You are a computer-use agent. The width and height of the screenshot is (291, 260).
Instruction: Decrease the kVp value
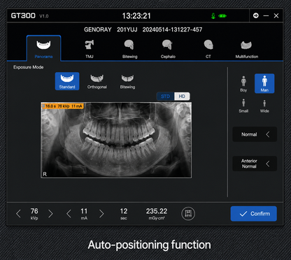point(18,214)
